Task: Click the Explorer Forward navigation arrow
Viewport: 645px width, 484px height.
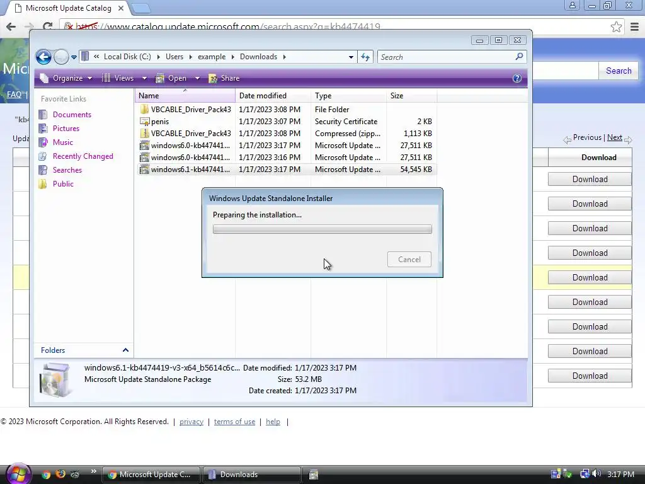Action: click(x=61, y=57)
